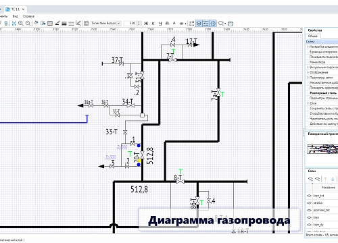Toggle visibility of the strelka layer
Viewport: 338px width, 243px height.
pos(309,203)
